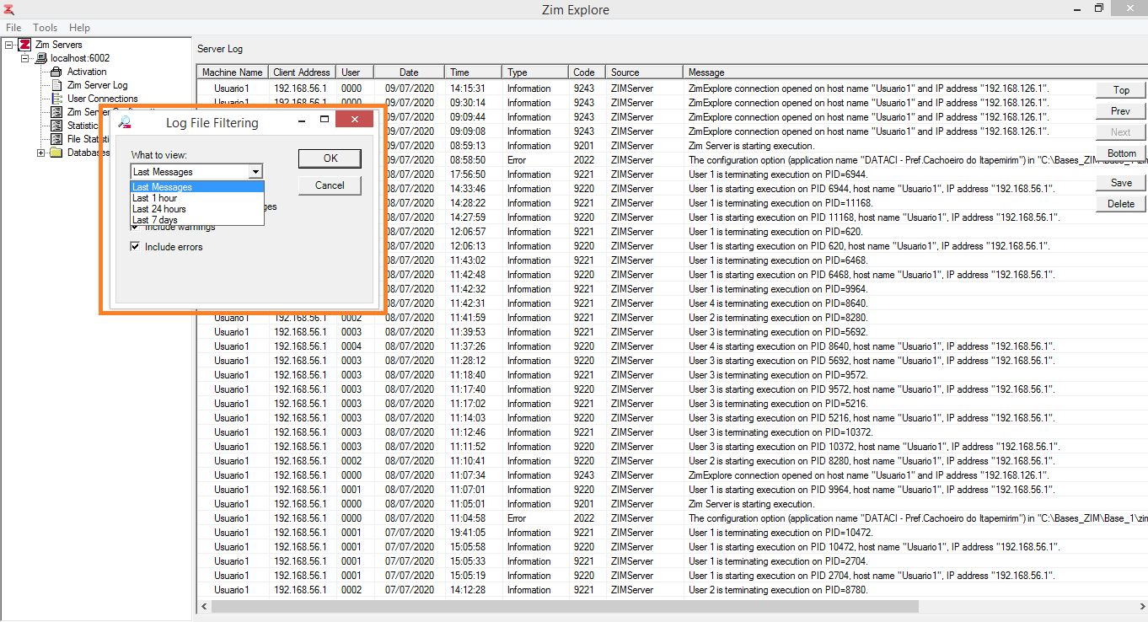Image resolution: width=1148 pixels, height=622 pixels.
Task: Click the time cell 08:58:50
Action: coord(467,160)
